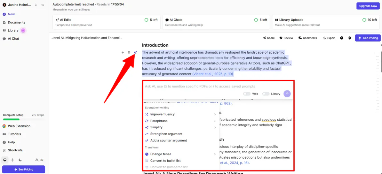Image resolution: width=382 pixels, height=174 pixels.
Task: Open document settings gear icon
Action: pyautogui.click(x=350, y=38)
